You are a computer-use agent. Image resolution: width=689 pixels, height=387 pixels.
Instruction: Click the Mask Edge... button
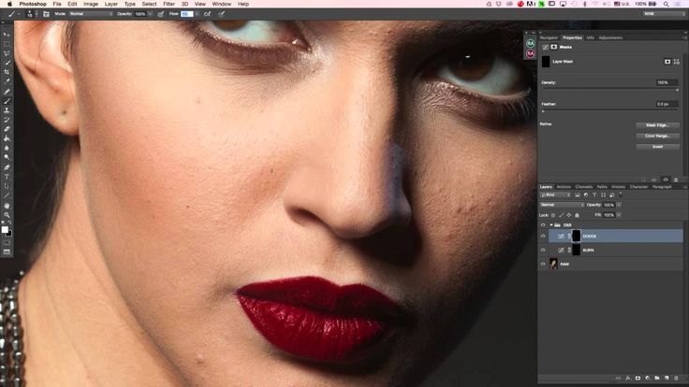(x=657, y=124)
